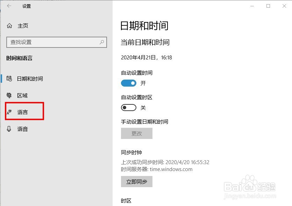The height and width of the screenshot is (206, 292).
Task: Click the 区域 globe icon
Action: coord(9,95)
